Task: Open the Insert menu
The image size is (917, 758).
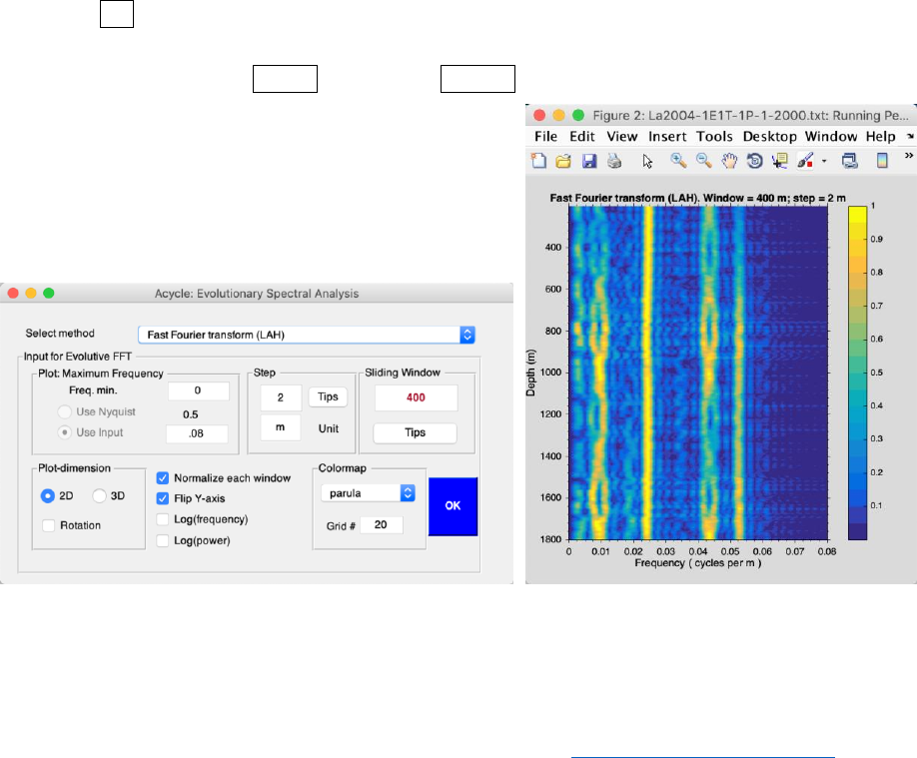Action: (x=666, y=136)
